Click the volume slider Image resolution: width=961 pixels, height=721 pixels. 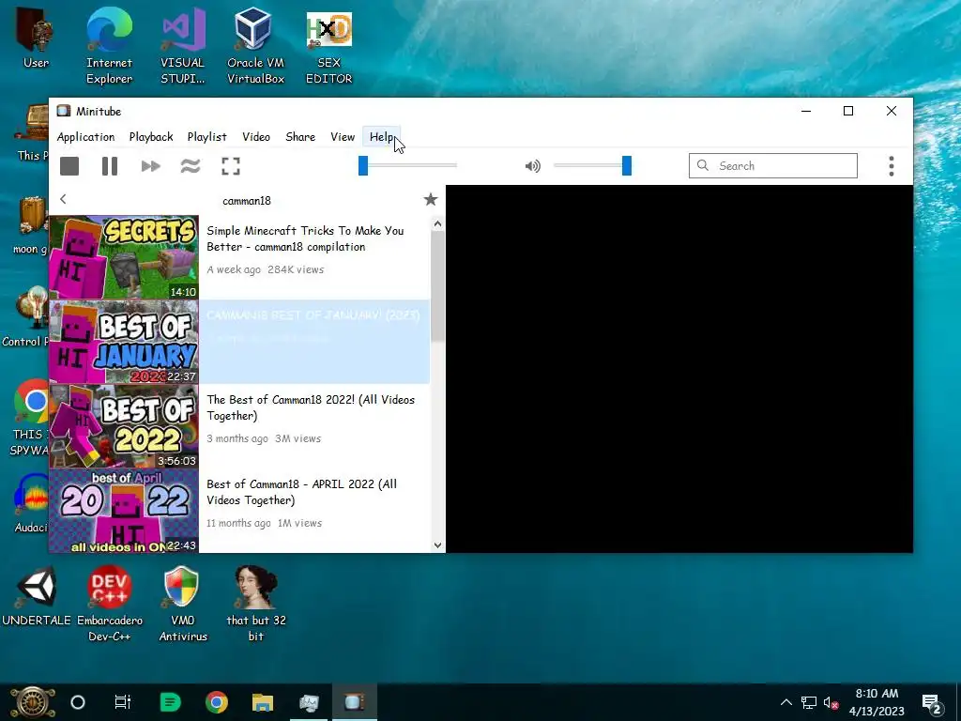pyautogui.click(x=592, y=165)
